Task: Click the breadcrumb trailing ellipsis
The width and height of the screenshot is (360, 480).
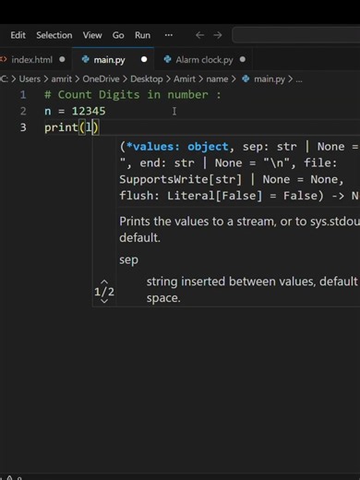Action: [299, 80]
